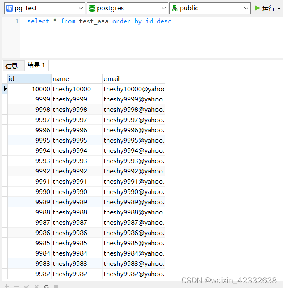Select the id cell 9996
283x288 pixels.
[30, 130]
